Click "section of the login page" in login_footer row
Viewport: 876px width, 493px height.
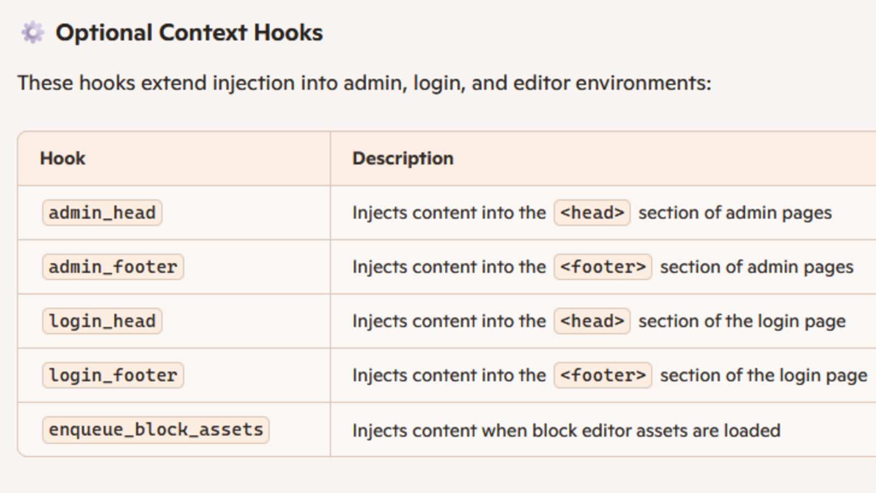point(764,375)
